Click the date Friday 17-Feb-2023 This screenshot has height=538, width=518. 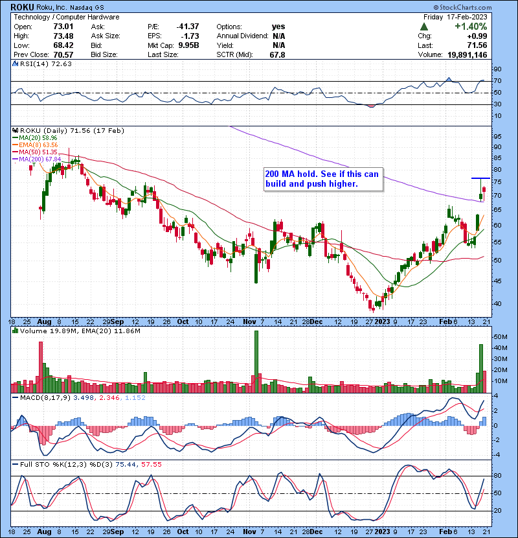455,17
